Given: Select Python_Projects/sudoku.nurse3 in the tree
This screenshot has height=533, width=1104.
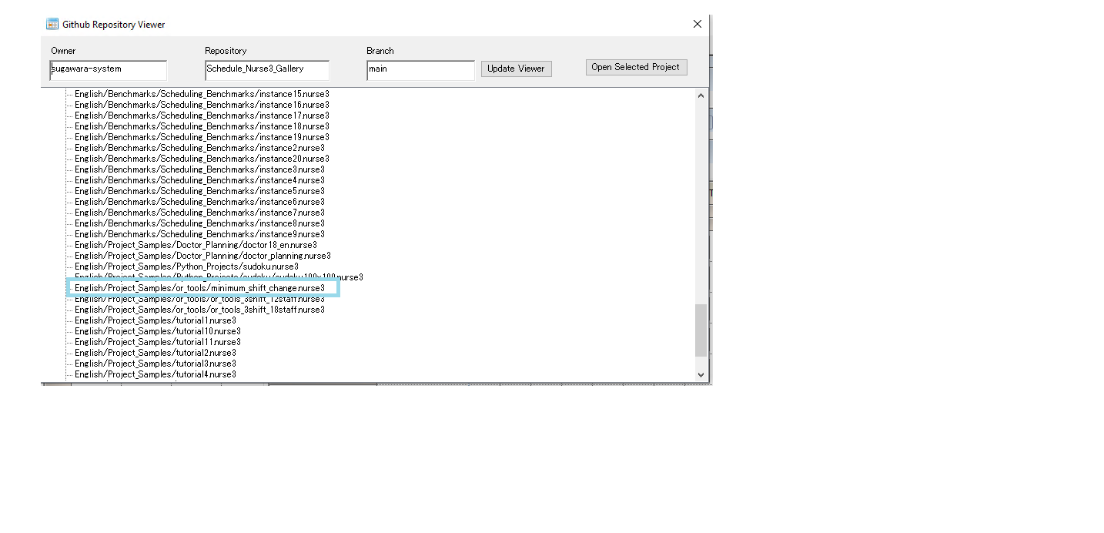Looking at the screenshot, I should coord(186,266).
